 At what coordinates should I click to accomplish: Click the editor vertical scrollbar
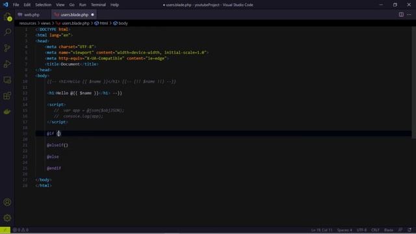[413, 83]
